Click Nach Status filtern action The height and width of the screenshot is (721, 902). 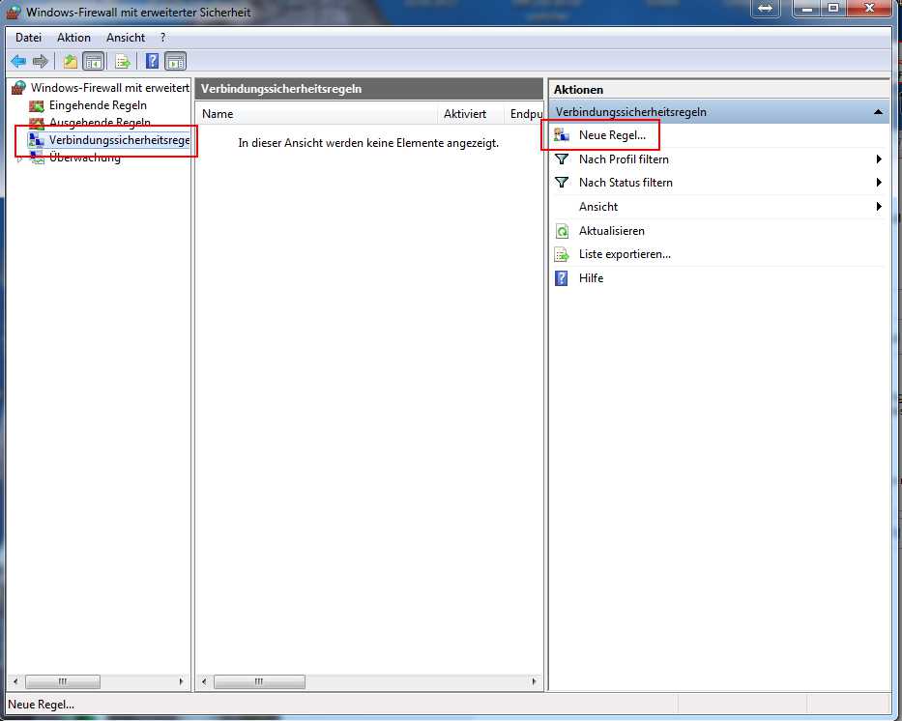tap(626, 183)
